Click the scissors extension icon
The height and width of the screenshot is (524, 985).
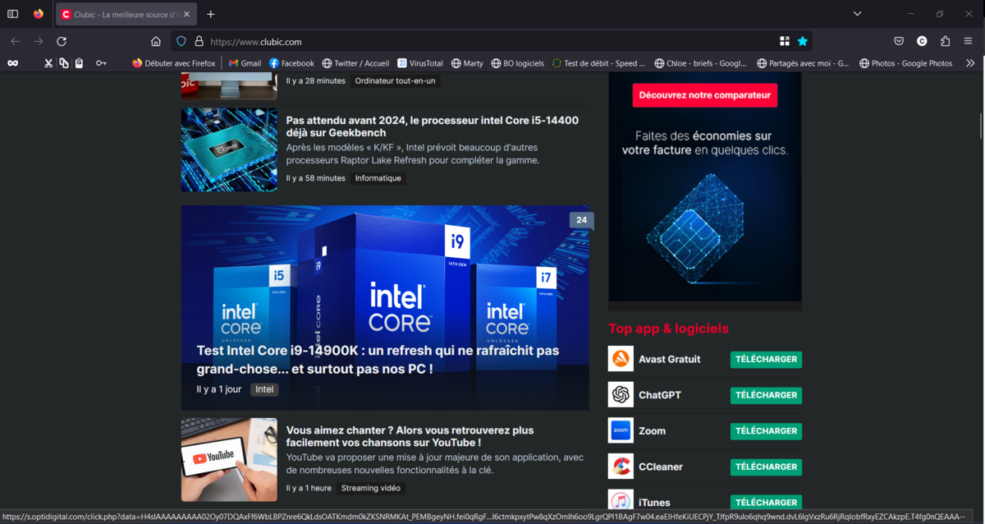click(x=48, y=62)
